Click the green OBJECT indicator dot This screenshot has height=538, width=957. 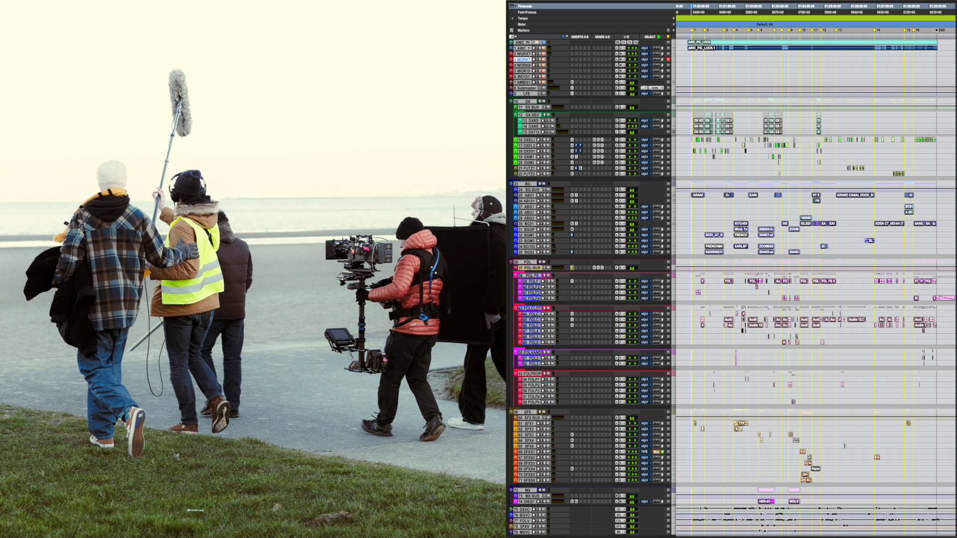[658, 37]
